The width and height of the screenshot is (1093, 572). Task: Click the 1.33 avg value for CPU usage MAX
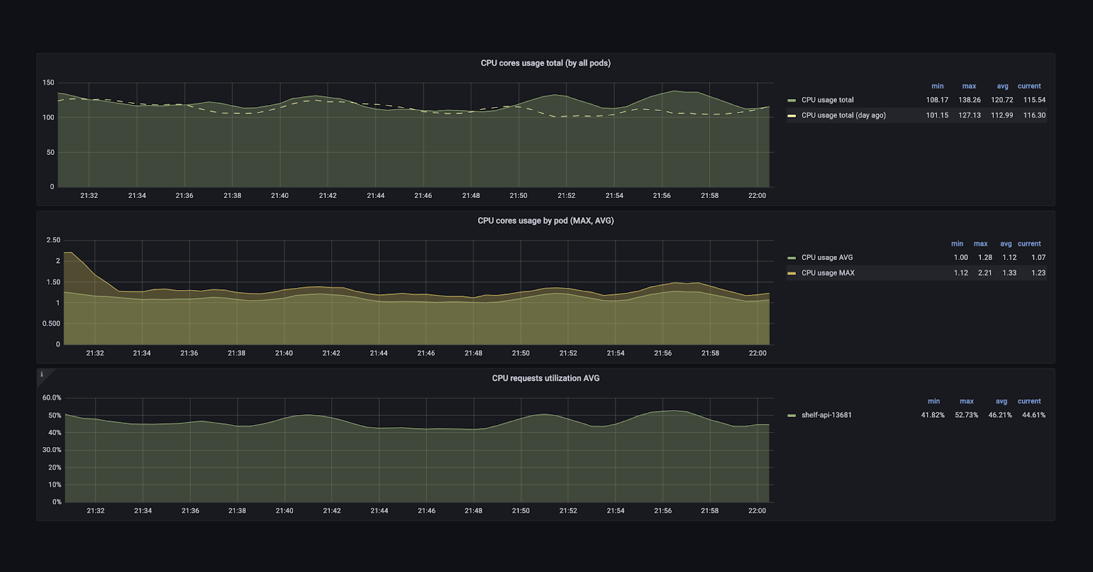[x=1010, y=273]
